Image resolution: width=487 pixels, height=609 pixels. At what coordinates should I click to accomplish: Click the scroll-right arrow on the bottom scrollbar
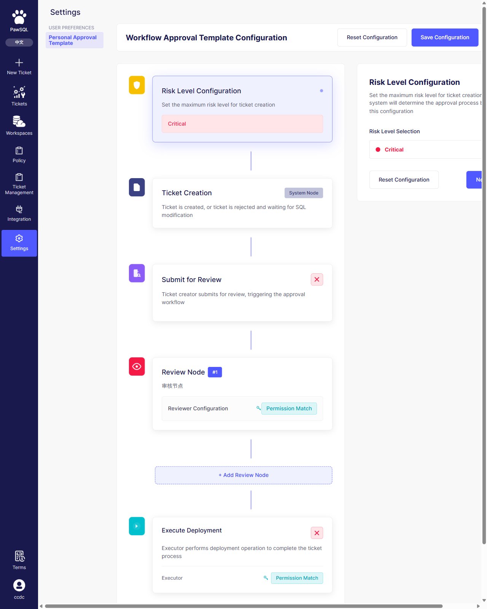coord(478,606)
